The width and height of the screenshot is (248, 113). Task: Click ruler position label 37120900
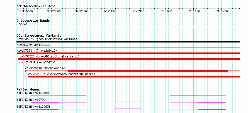point(138,11)
